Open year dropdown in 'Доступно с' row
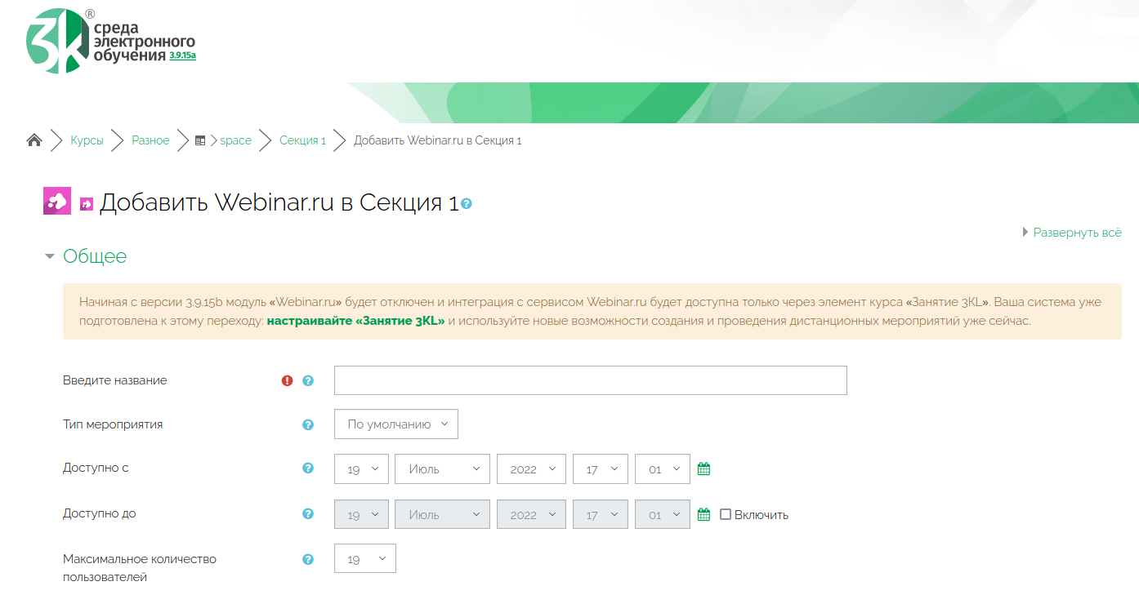 coord(531,469)
